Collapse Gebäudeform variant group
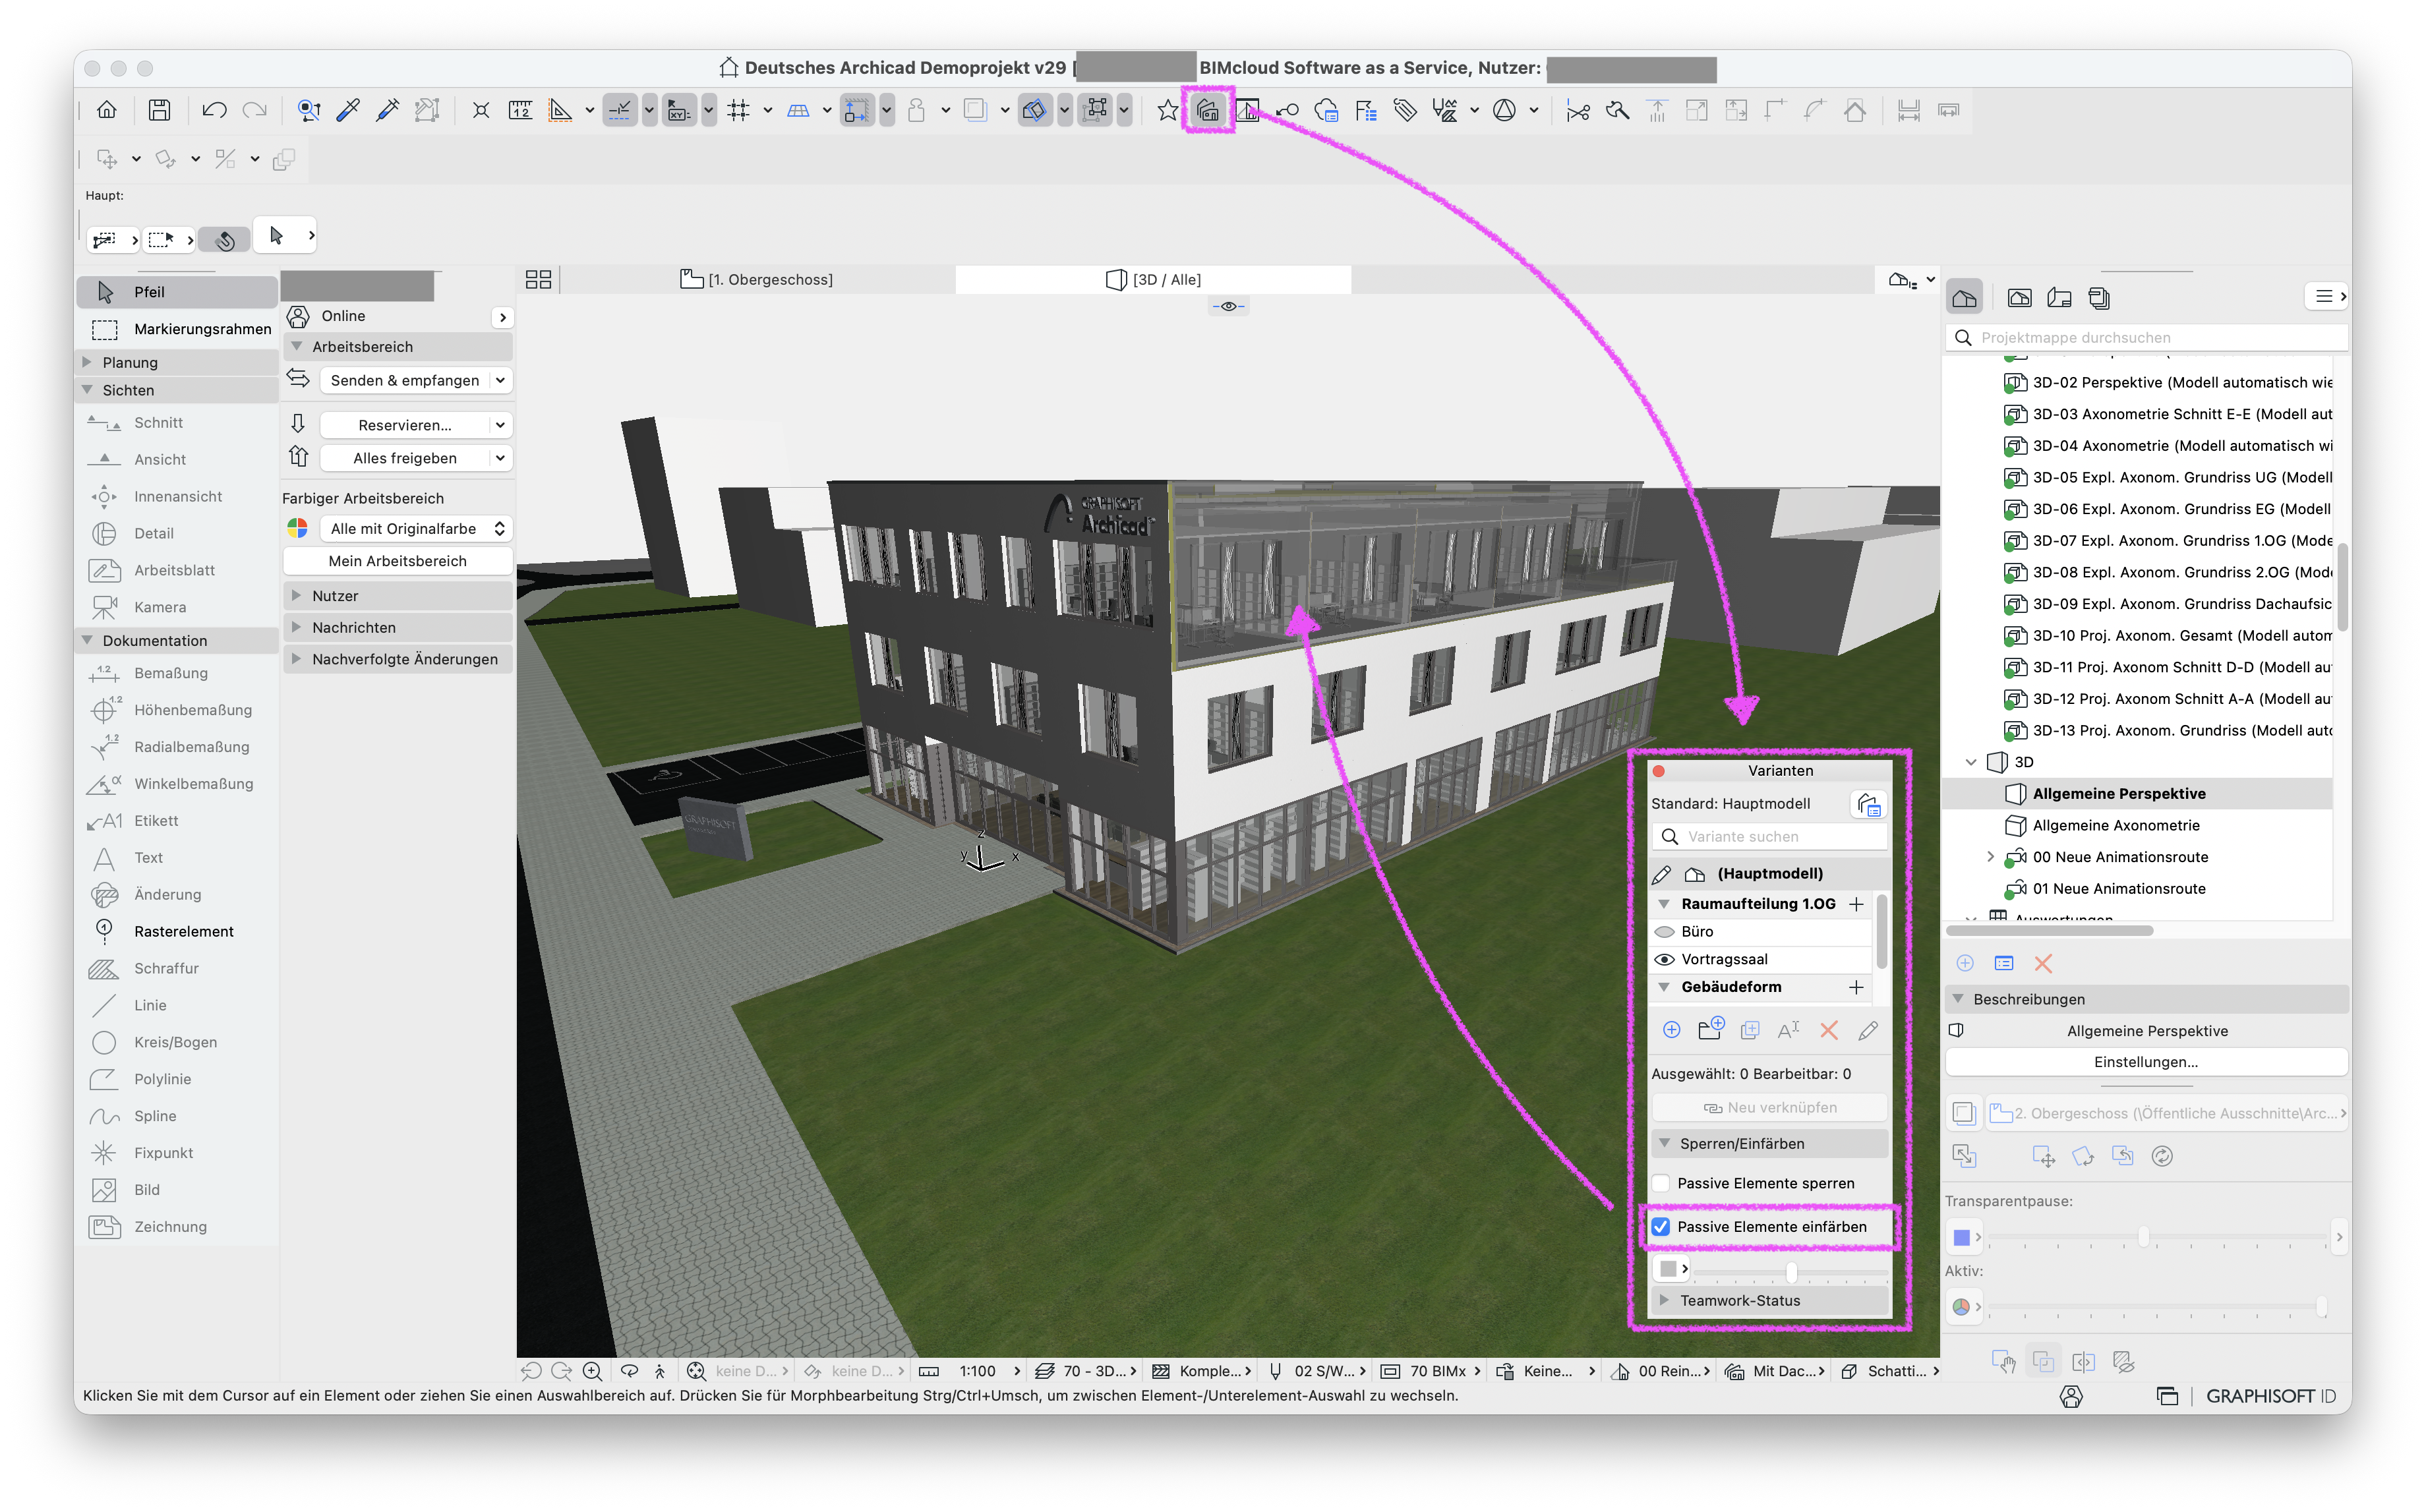Screen dimensions: 2426x1512 point(1664,988)
